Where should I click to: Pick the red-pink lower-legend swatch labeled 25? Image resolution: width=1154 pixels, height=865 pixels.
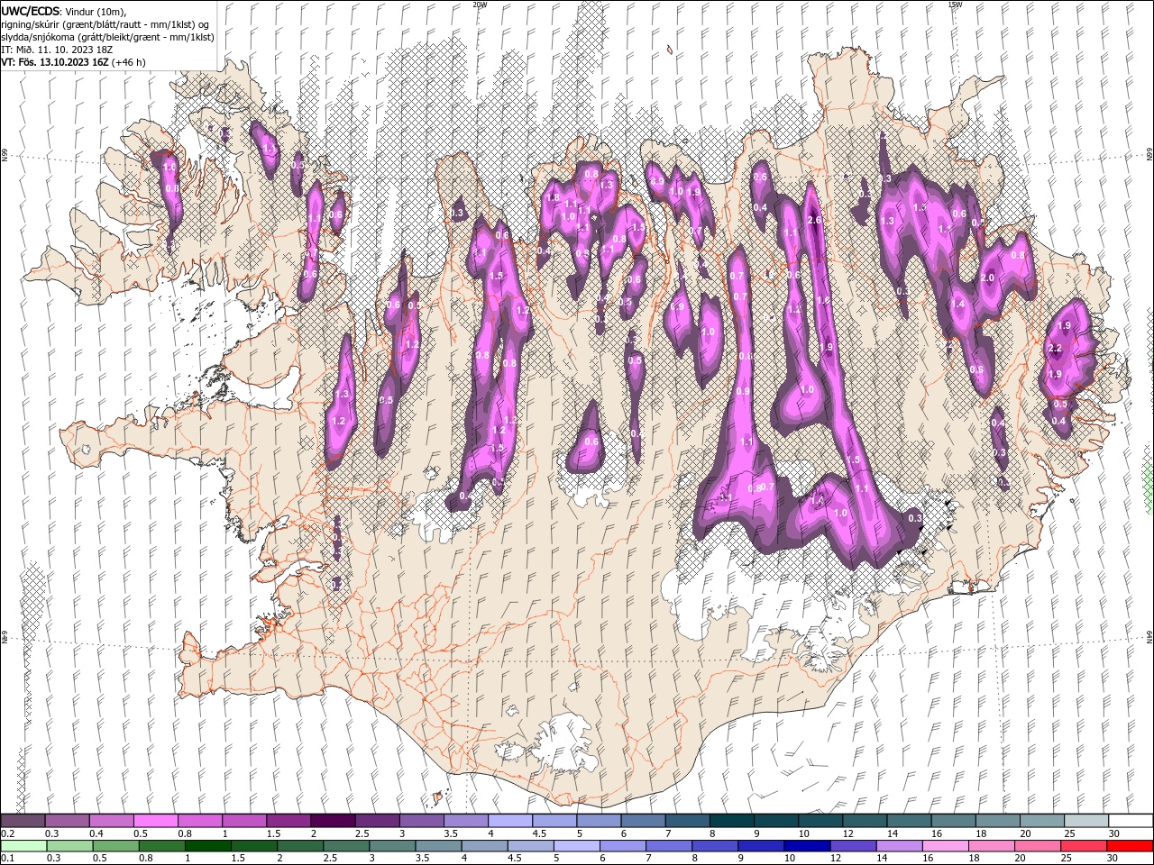(x=1083, y=846)
